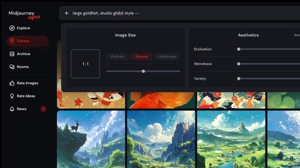Click the Variety slider handle
This screenshot has width=300, height=168.
(239, 78)
